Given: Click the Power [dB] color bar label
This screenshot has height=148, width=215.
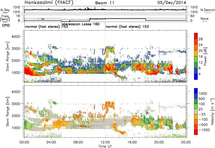Looking at the screenshot, I should coord(205,56).
